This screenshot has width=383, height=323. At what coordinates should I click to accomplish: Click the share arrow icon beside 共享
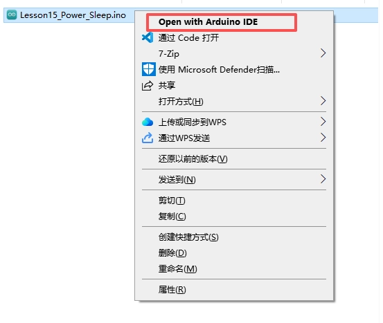[148, 86]
